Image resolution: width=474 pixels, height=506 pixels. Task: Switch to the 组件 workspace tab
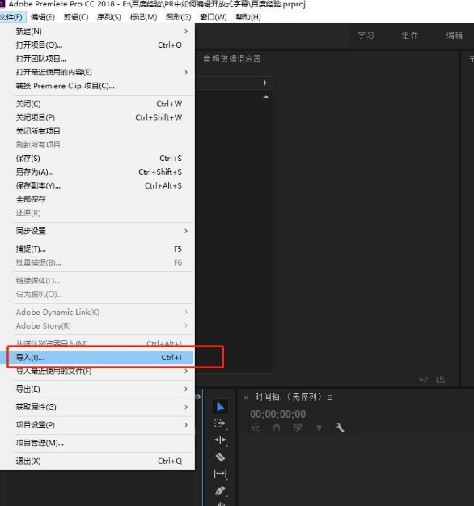pos(410,35)
